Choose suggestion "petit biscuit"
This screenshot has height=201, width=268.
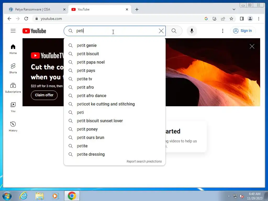(x=115, y=54)
